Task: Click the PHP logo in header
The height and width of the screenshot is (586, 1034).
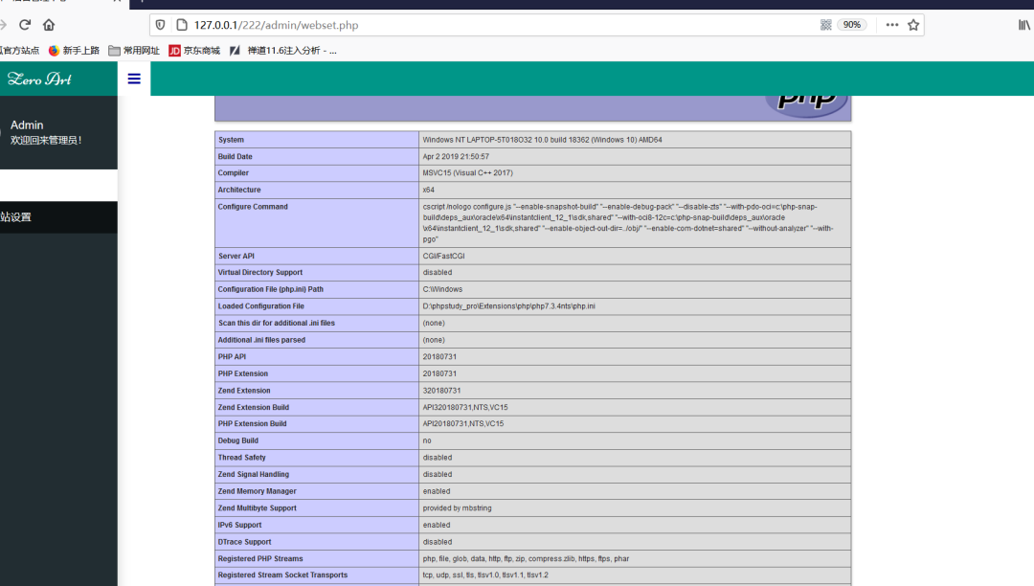Action: (806, 103)
